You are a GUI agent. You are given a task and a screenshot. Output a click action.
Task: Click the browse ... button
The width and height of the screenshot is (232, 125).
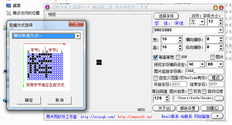pos(219,98)
